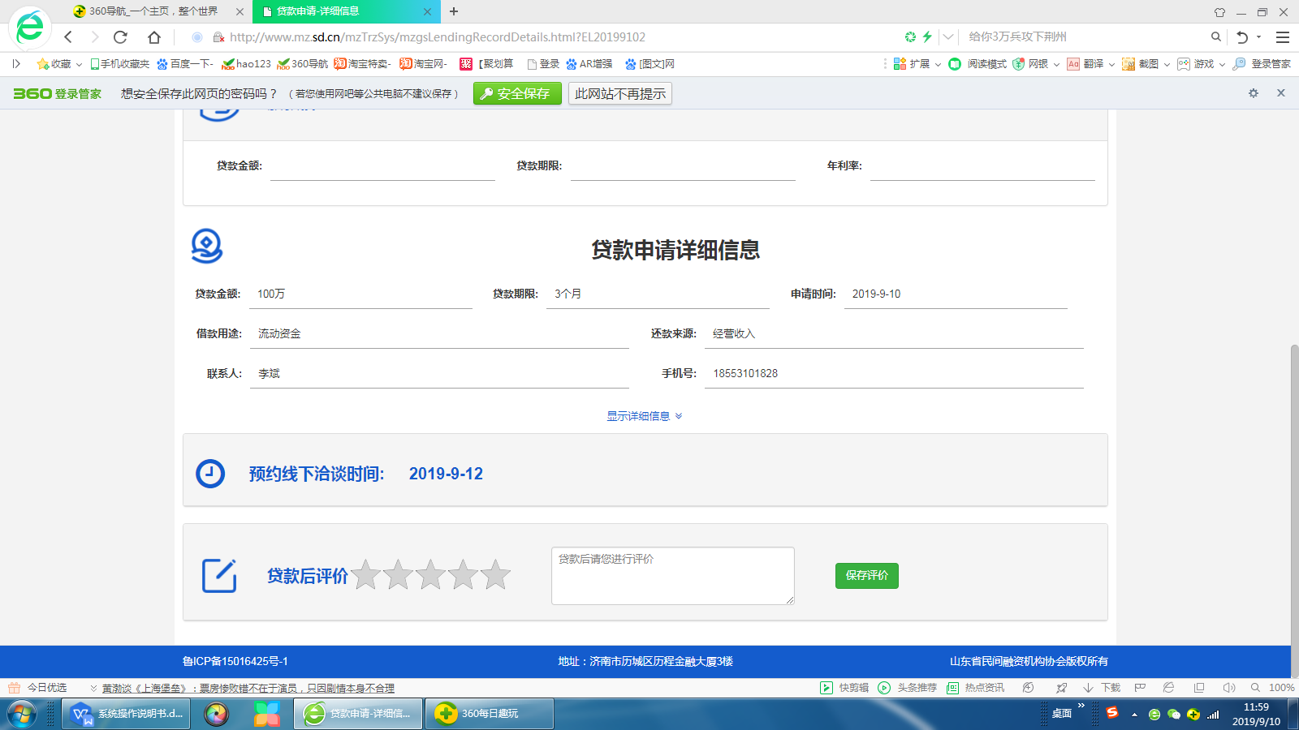Select the third rating star
Screen dimensions: 1299x730
click(430, 575)
